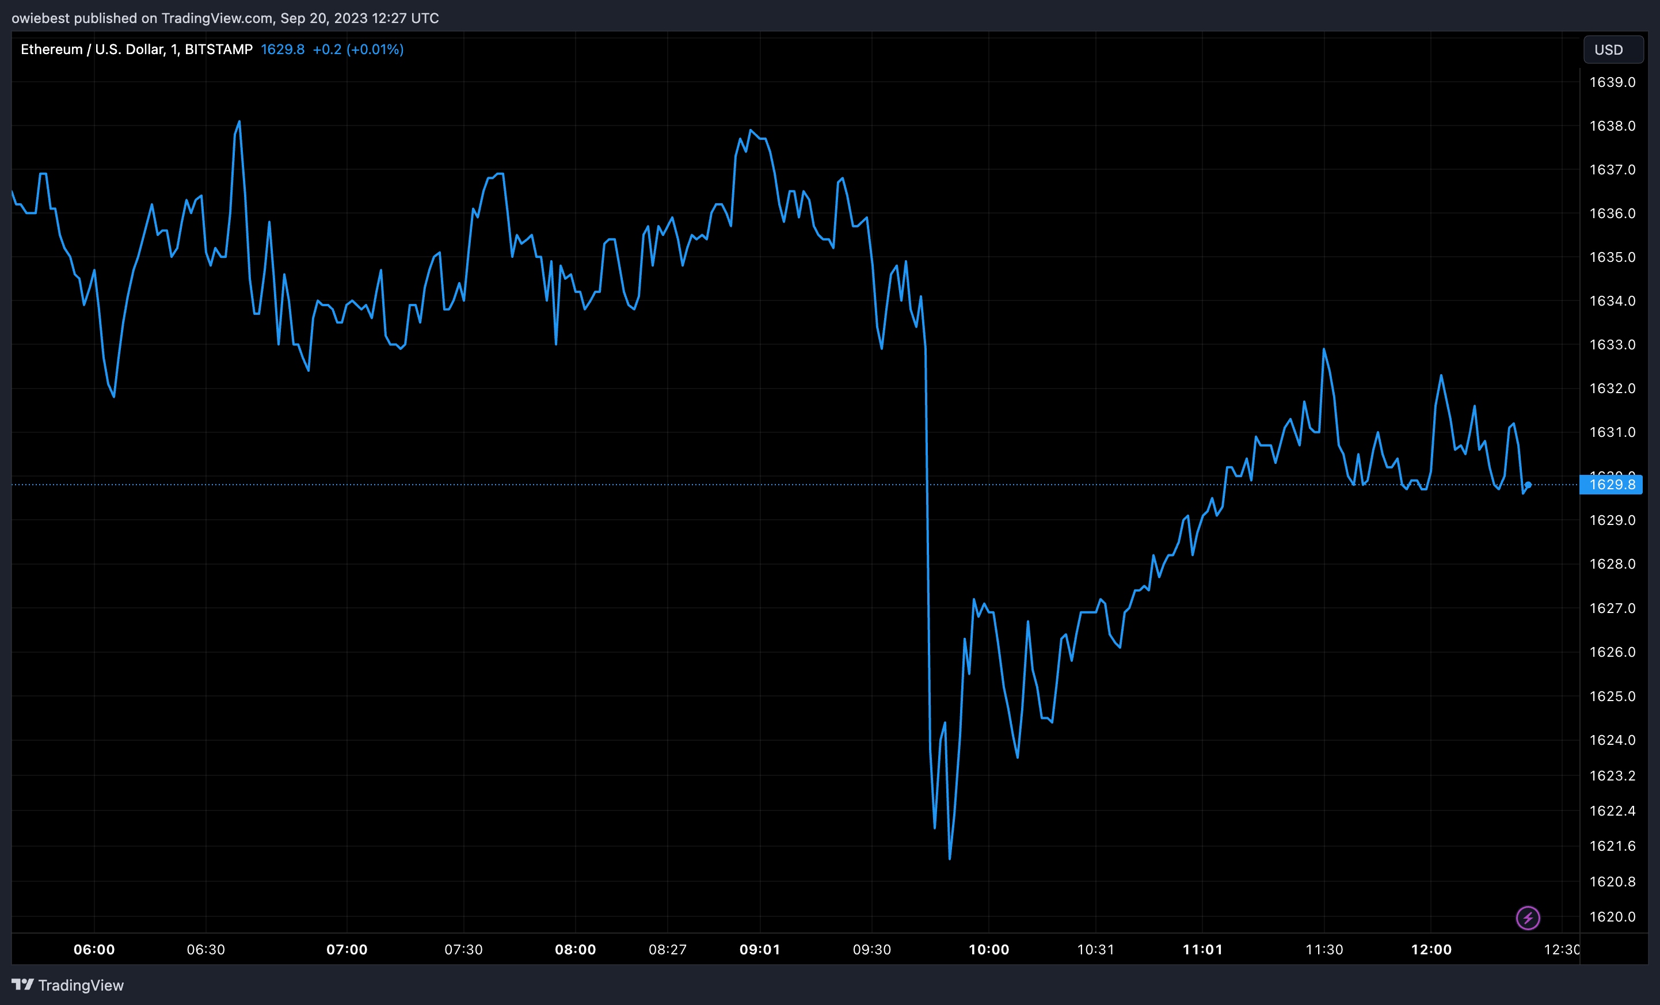Click the 08:27 time axis label
Screen dimensions: 1660x1005
click(668, 949)
